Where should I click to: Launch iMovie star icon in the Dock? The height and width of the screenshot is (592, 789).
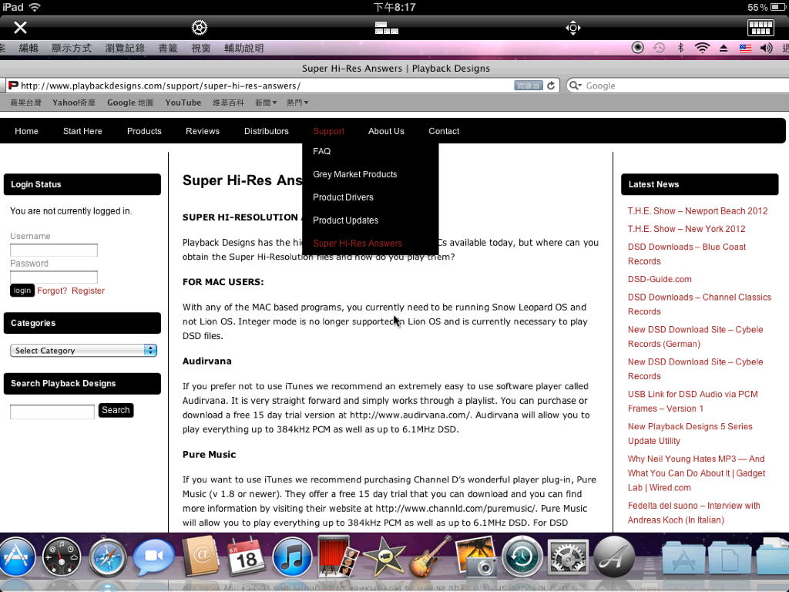point(384,557)
